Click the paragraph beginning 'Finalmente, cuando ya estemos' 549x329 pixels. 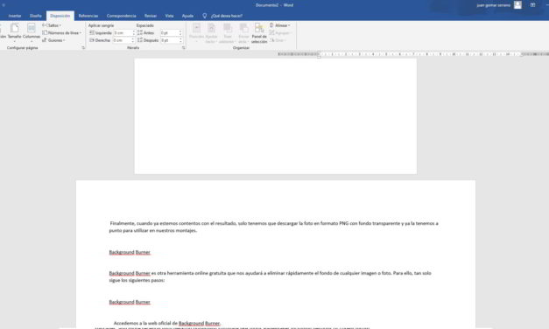point(273,227)
